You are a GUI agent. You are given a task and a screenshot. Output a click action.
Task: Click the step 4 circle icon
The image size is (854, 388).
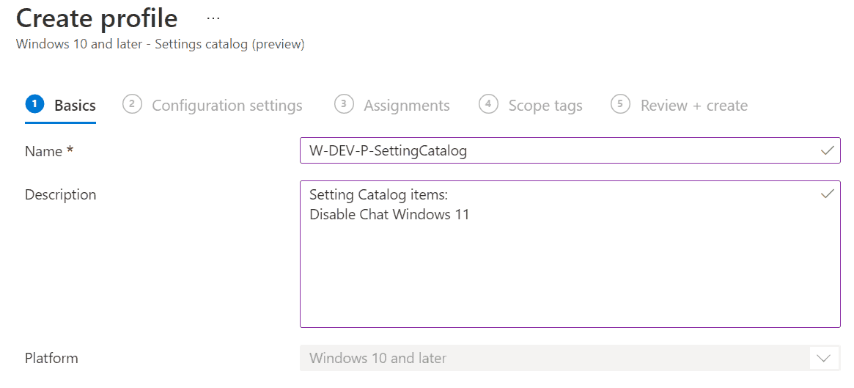pos(488,104)
